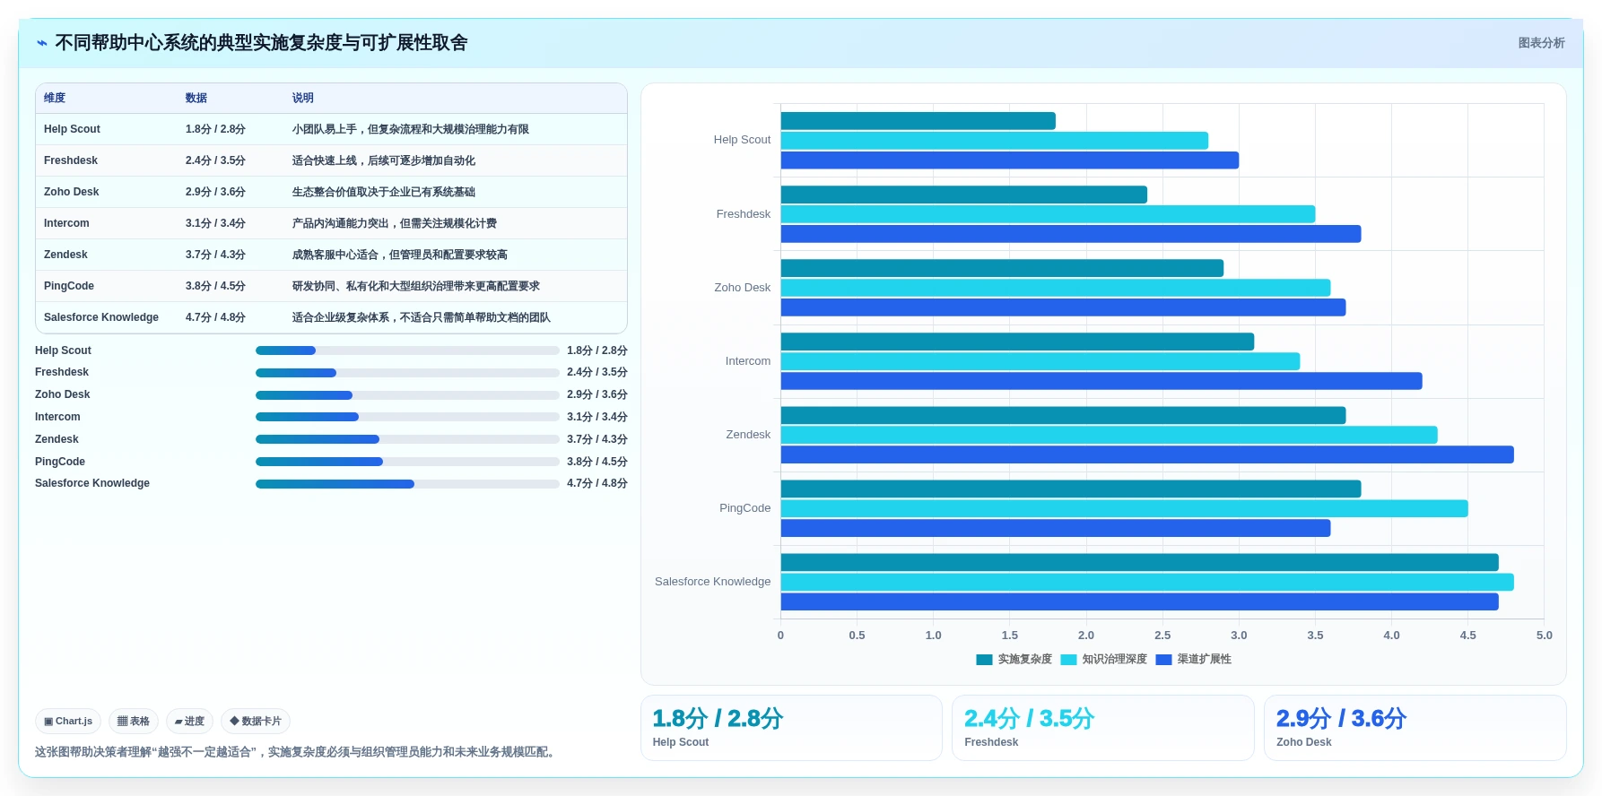
Task: Click the 图表分析 label in header
Action: (1541, 43)
